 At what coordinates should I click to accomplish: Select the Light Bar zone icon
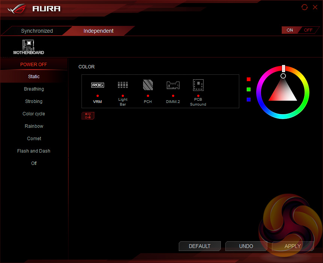tap(123, 85)
